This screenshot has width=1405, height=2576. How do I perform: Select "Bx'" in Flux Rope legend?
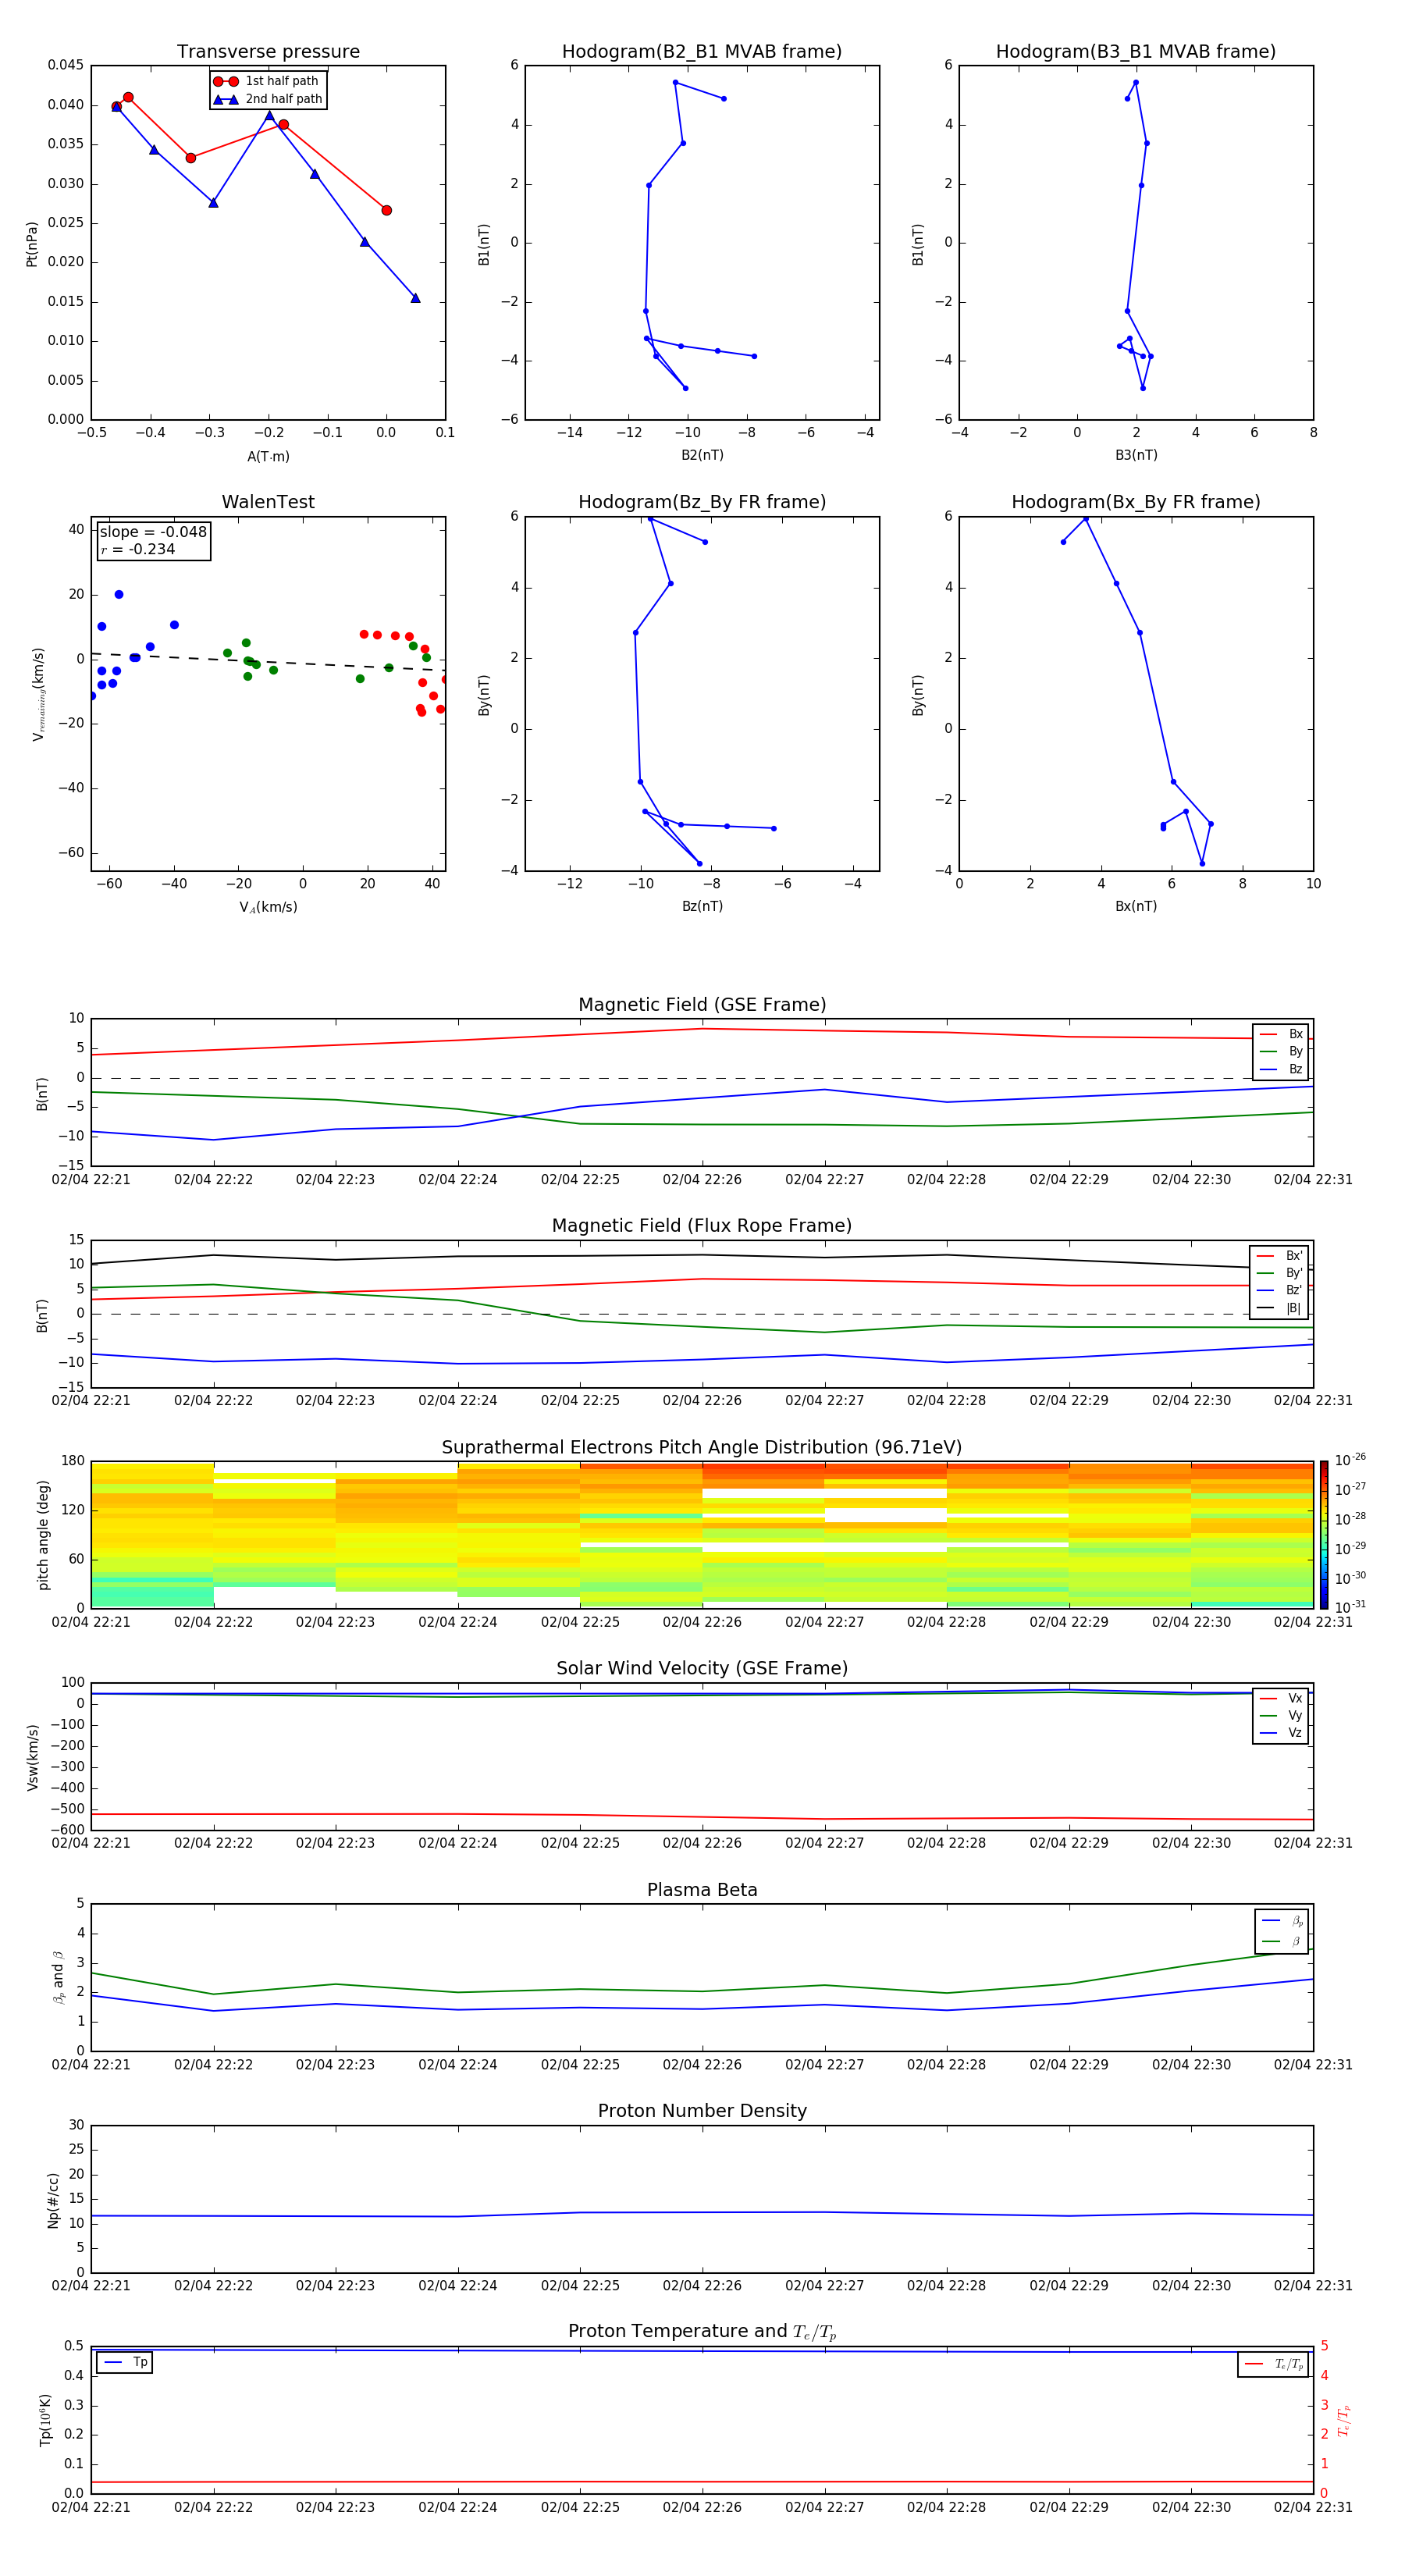click(1279, 1256)
